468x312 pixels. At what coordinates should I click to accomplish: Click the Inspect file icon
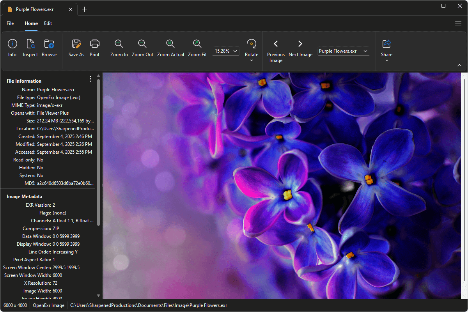point(30,44)
